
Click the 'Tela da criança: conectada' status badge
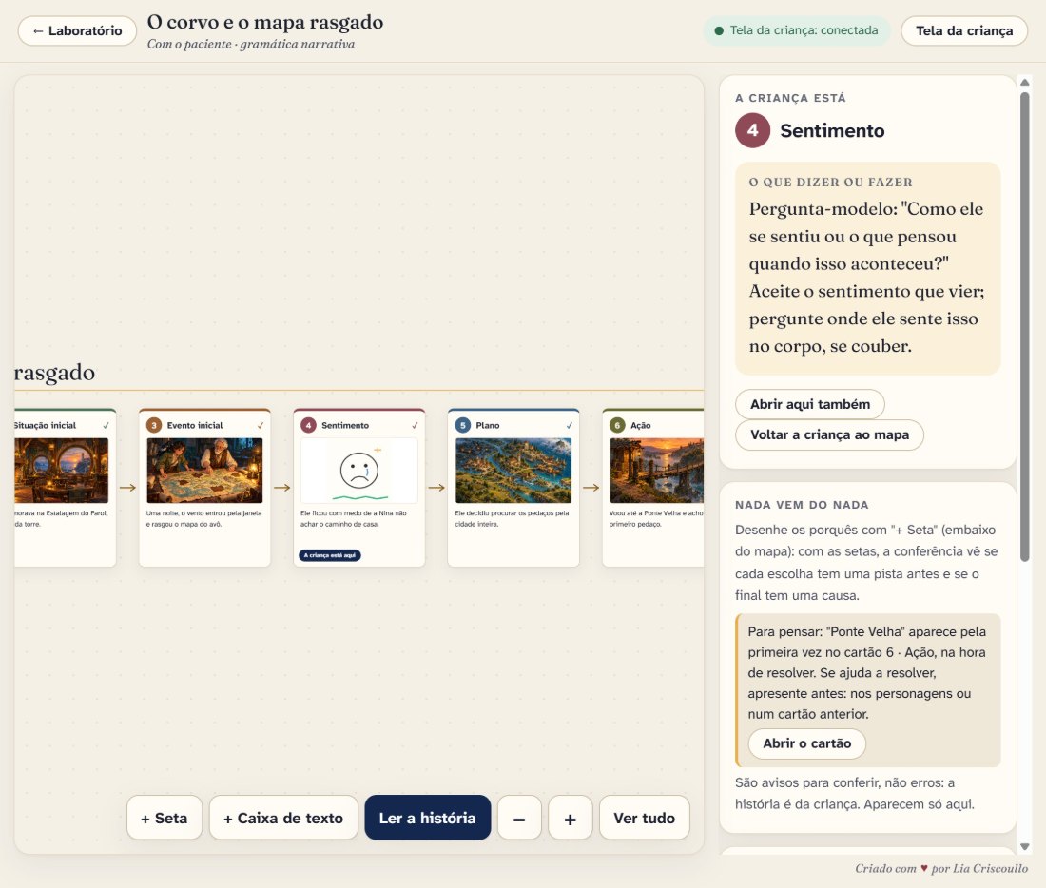point(797,30)
